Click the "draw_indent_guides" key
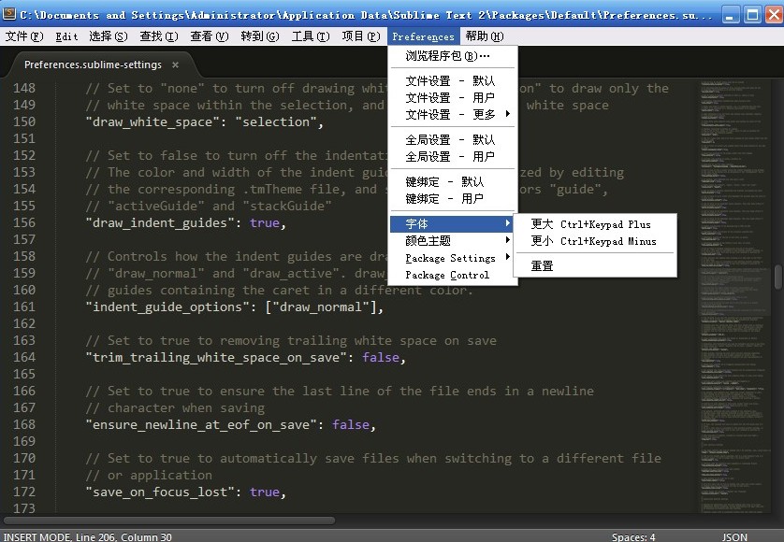This screenshot has height=542, width=784. 160,222
